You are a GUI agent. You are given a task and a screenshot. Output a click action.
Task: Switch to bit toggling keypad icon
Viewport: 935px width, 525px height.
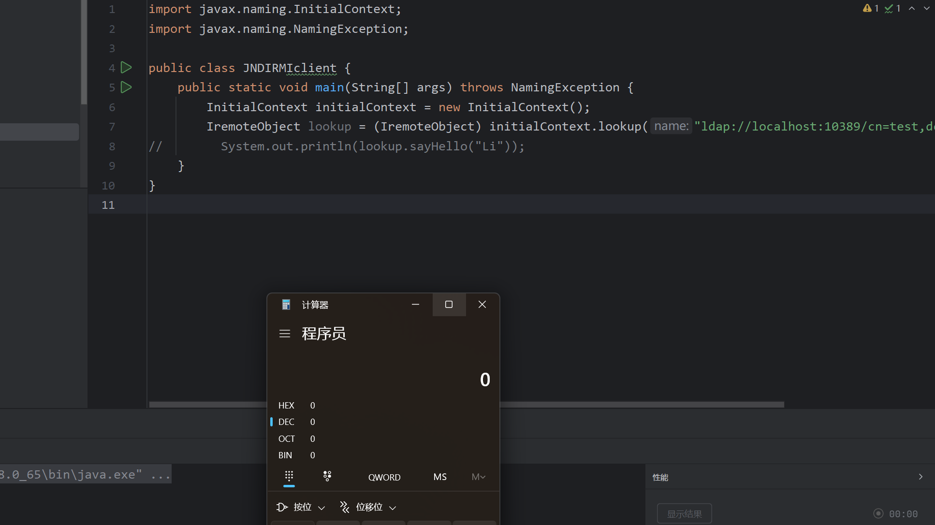click(327, 476)
